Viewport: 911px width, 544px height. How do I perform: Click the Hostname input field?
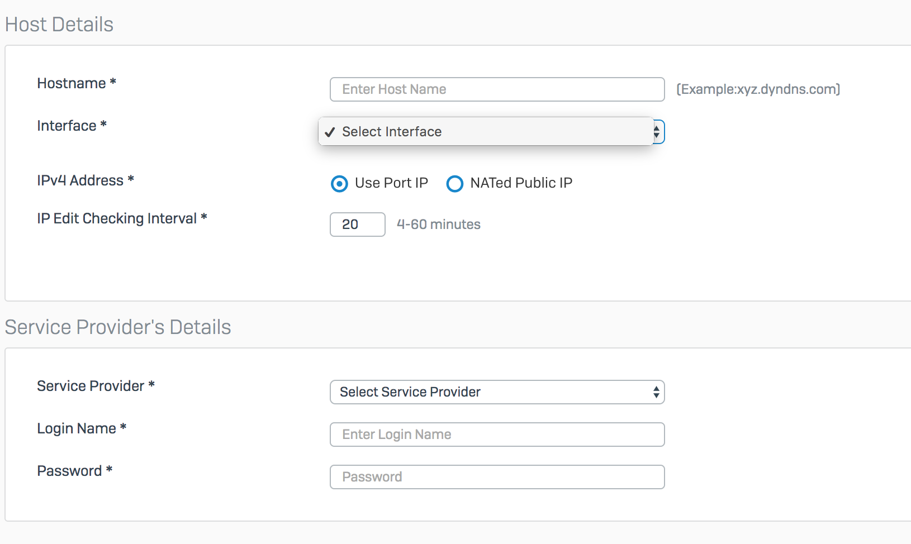[x=497, y=89]
